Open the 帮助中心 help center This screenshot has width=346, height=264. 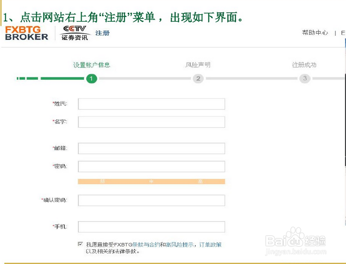[x=314, y=32]
